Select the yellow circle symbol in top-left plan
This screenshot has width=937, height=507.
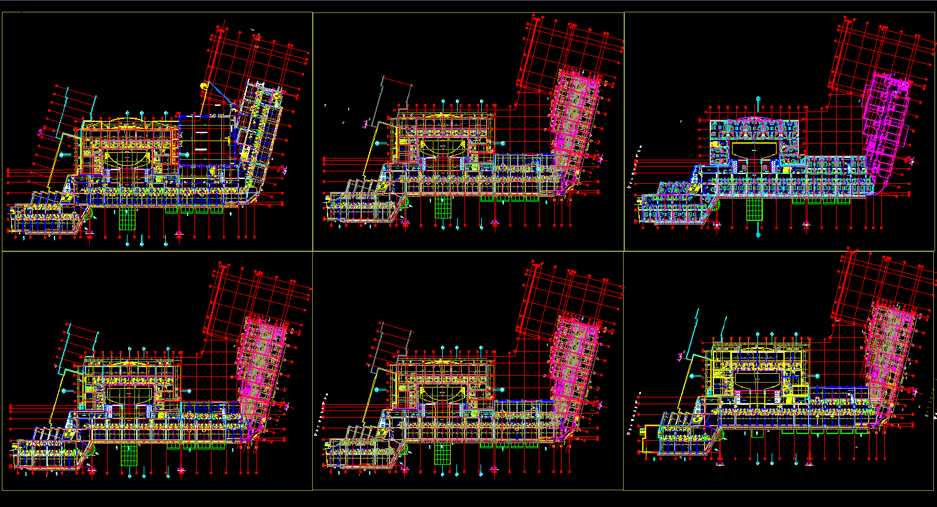203,85
